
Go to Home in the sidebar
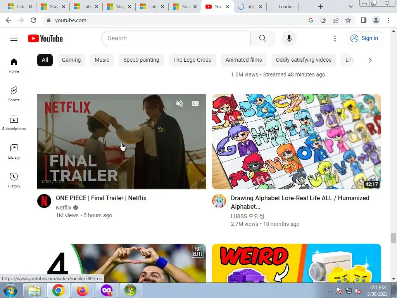point(14,66)
